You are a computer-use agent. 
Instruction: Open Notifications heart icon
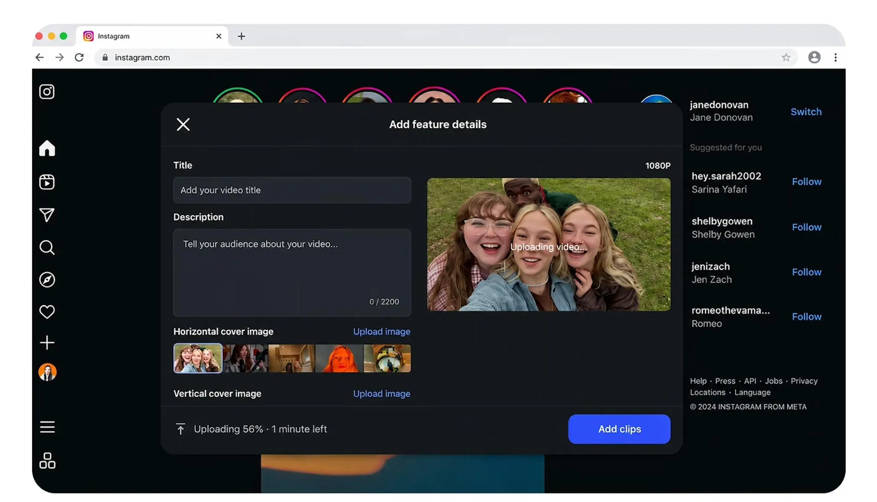coord(47,312)
